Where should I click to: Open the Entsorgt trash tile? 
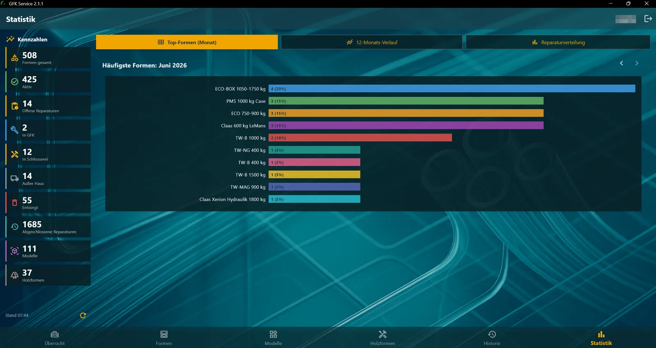[48, 203]
